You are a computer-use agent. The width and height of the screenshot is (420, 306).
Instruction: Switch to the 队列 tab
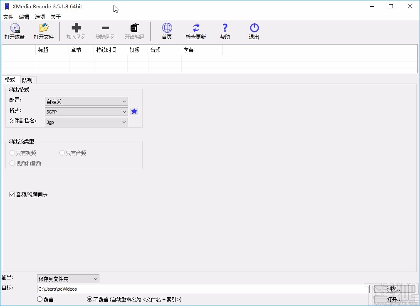[x=27, y=80]
